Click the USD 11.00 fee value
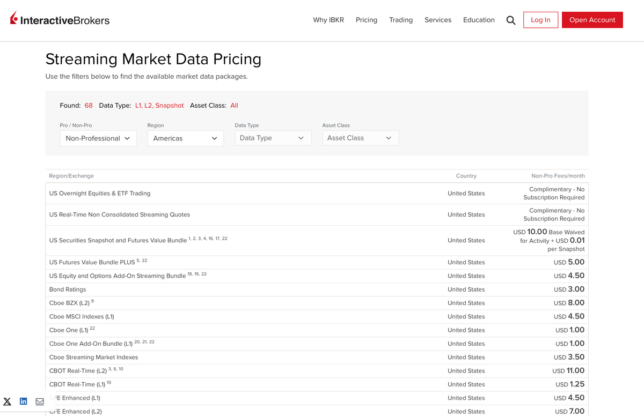Screen dimensions: 644x416 (x=568, y=371)
